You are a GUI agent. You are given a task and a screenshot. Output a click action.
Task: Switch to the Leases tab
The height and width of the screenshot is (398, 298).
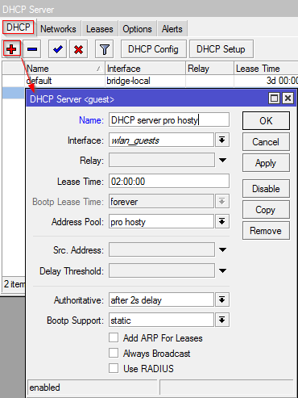100,29
